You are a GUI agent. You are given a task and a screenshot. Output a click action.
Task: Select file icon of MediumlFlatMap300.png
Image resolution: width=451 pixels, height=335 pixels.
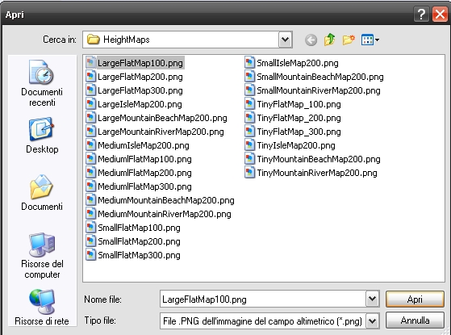coord(90,186)
